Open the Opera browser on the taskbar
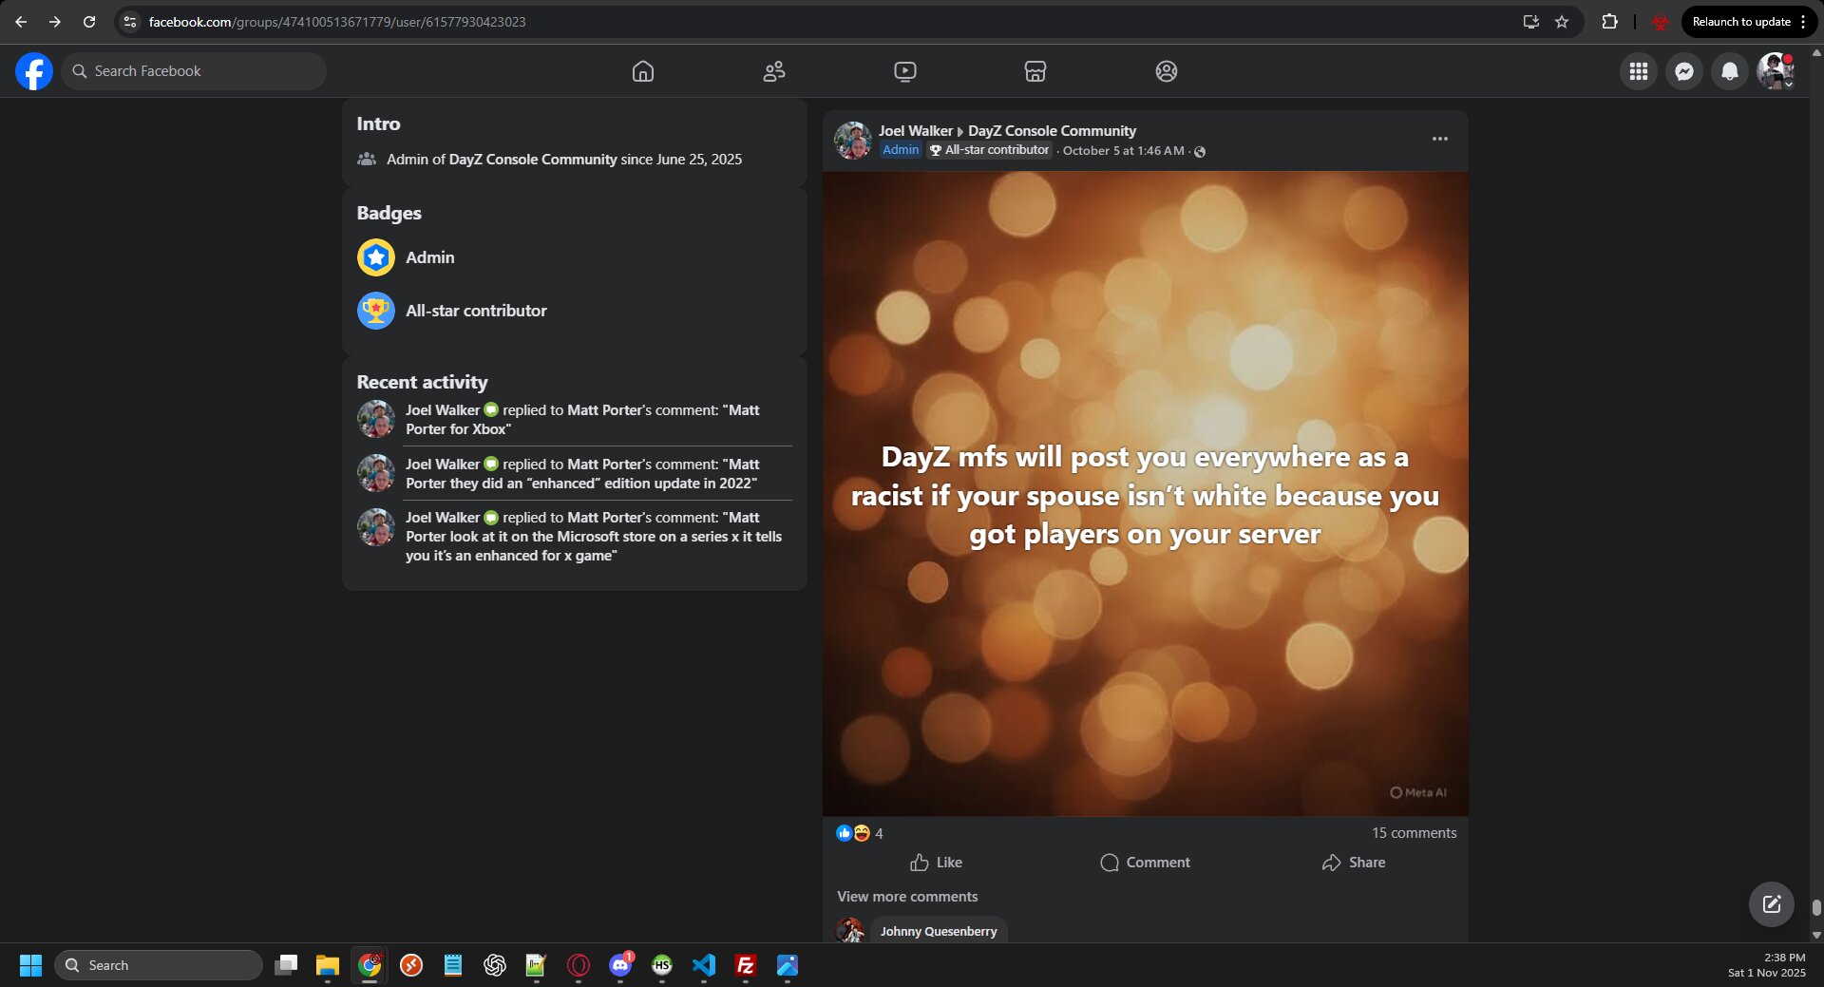1824x987 pixels. (x=579, y=965)
